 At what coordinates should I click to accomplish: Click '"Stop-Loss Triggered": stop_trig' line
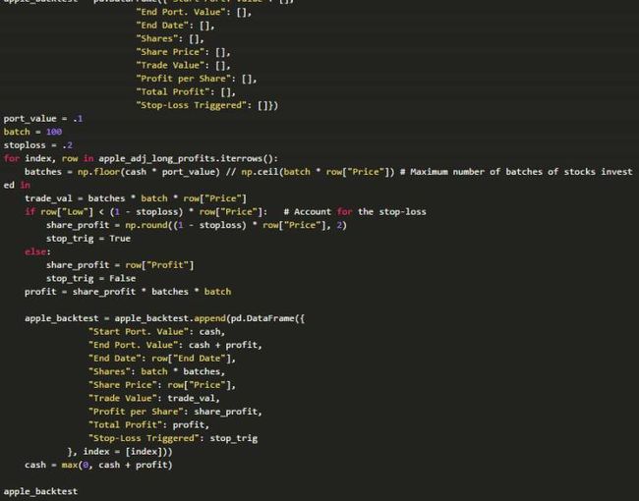[x=173, y=438]
